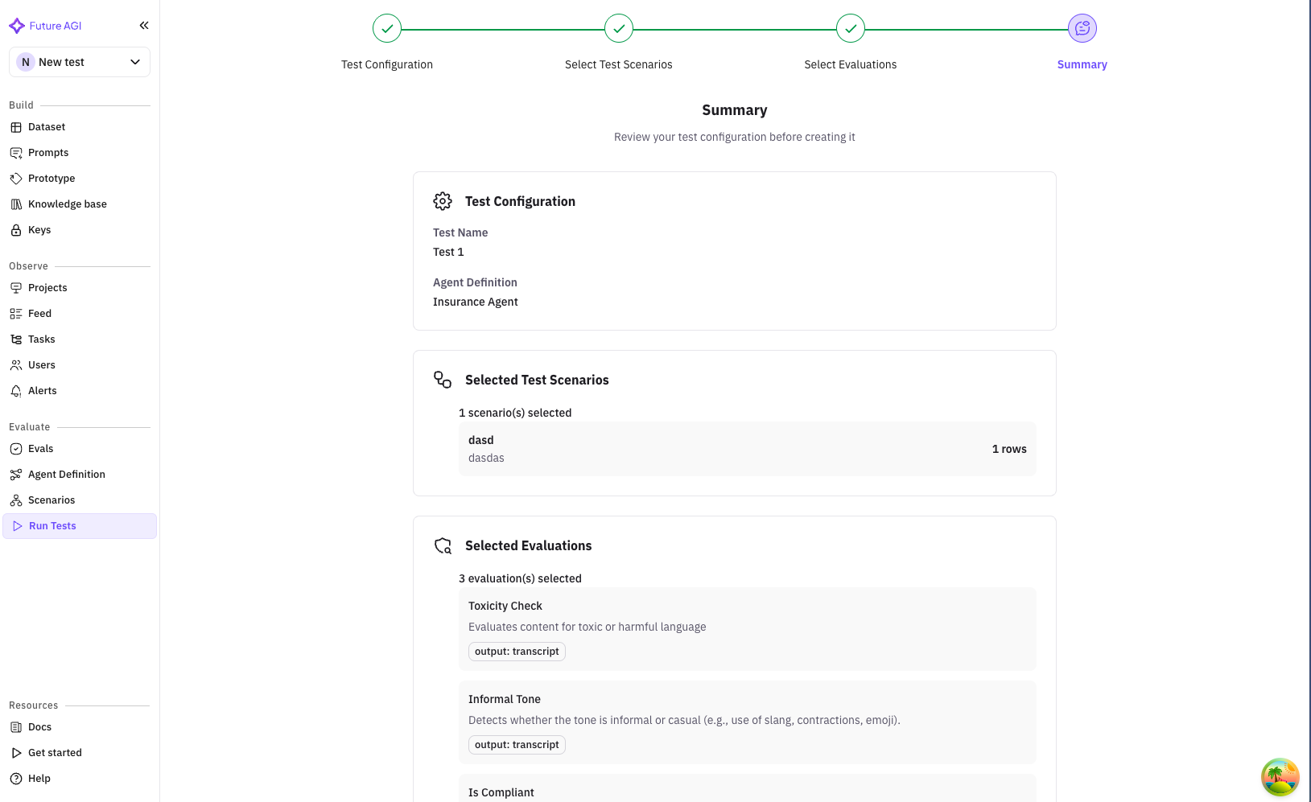Open the Docs resource link
Image resolution: width=1311 pixels, height=802 pixels.
[x=39, y=727]
